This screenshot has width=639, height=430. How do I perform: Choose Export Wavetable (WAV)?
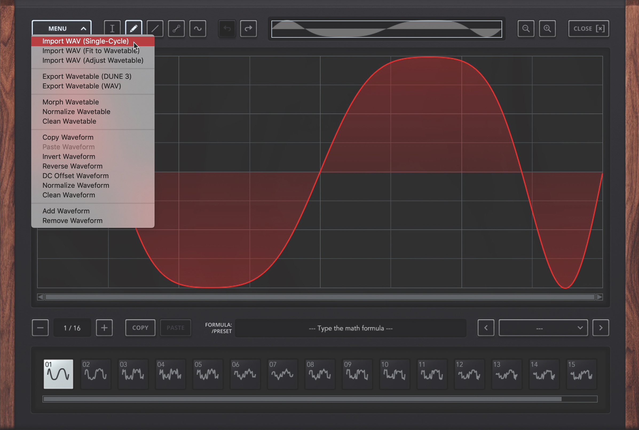(x=93, y=86)
